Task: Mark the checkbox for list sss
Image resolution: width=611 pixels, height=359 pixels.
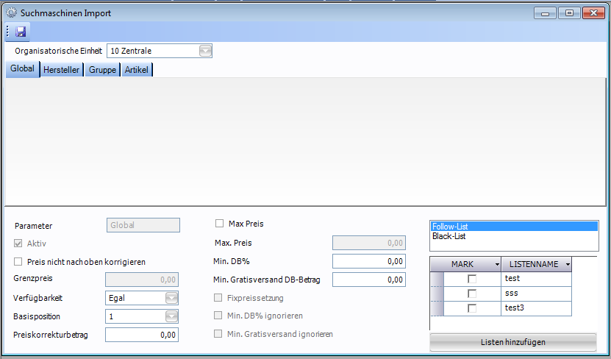Action: (472, 294)
